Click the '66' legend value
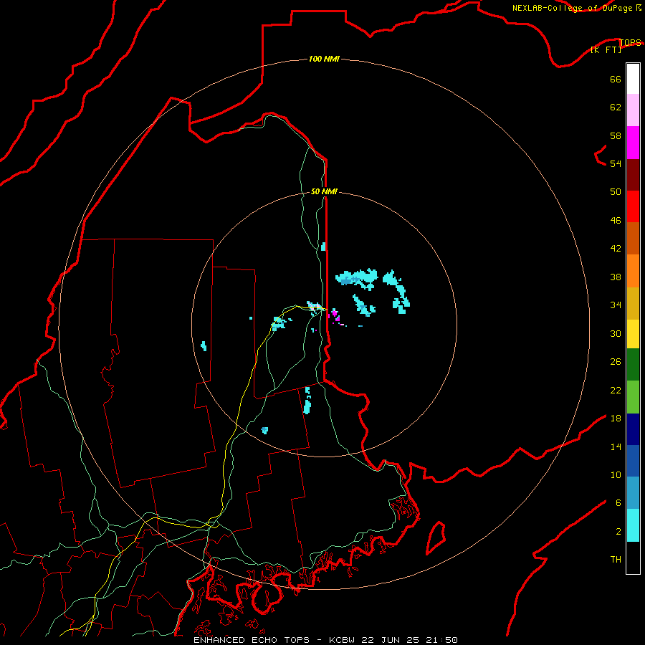The height and width of the screenshot is (645, 645). pyautogui.click(x=616, y=80)
